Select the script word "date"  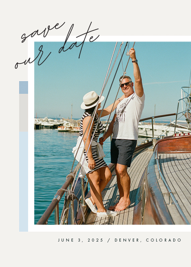pyautogui.click(x=79, y=41)
